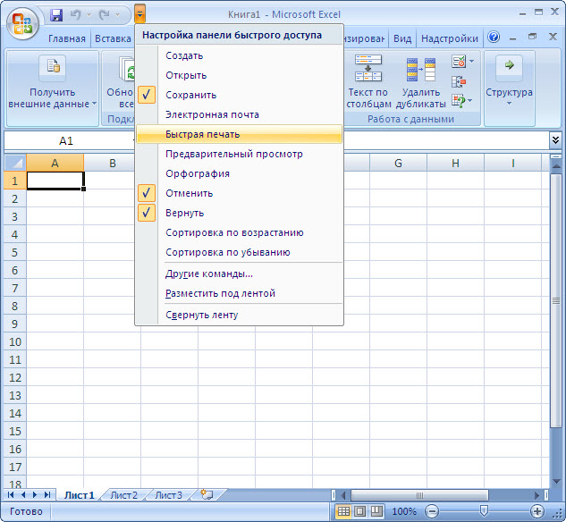Choose Разместить под лентой menu entry

[x=240, y=293]
